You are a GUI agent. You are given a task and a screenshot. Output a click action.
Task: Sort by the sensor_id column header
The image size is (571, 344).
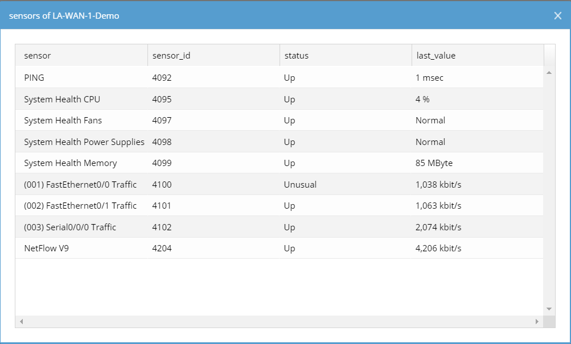click(171, 56)
